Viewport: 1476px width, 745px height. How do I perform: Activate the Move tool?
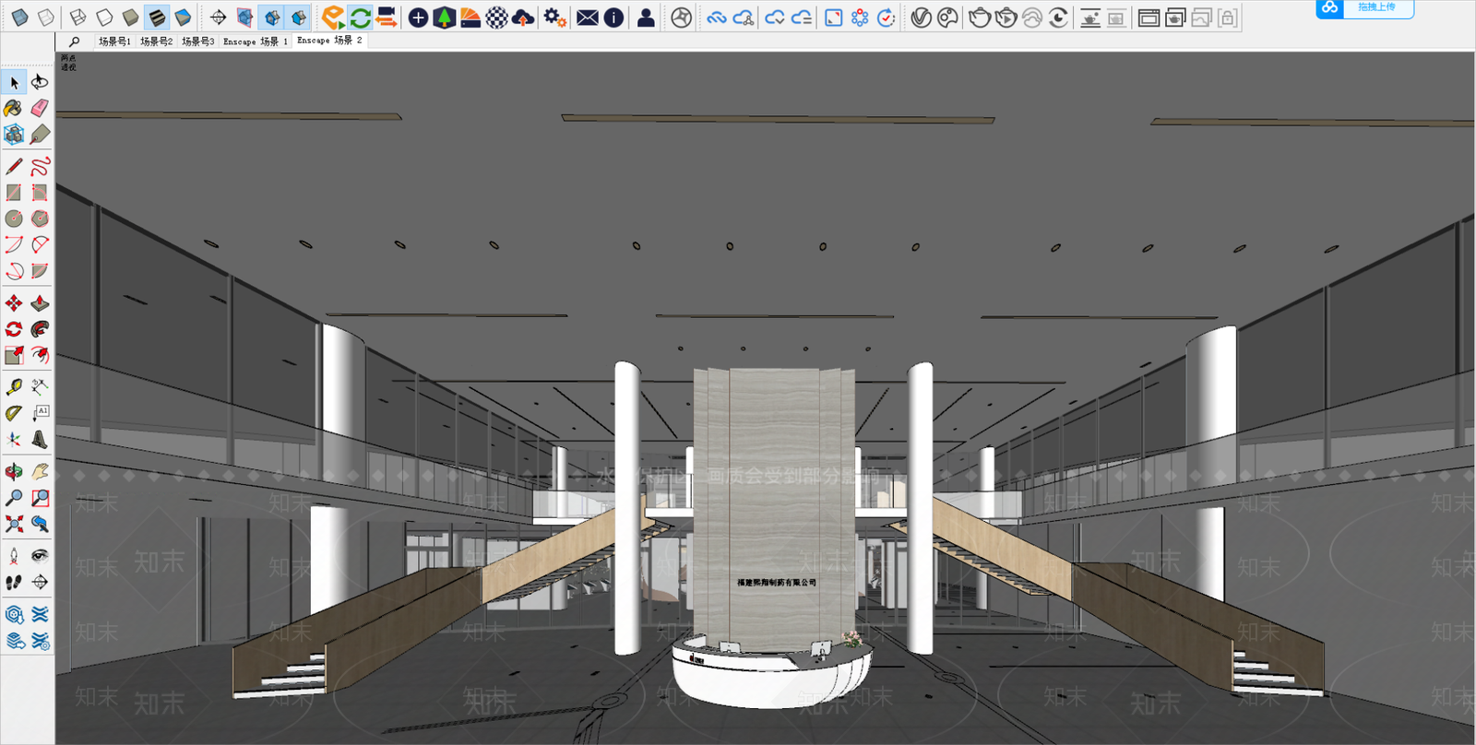click(14, 303)
